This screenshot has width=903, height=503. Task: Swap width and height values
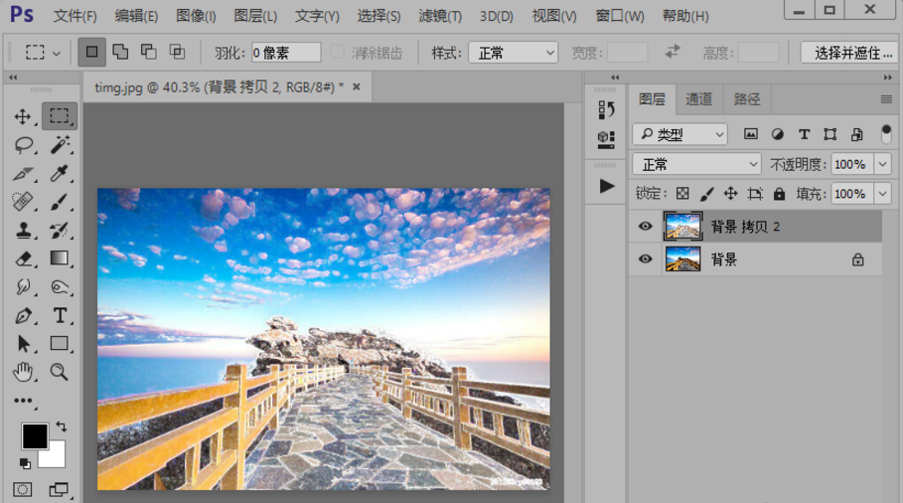(673, 52)
